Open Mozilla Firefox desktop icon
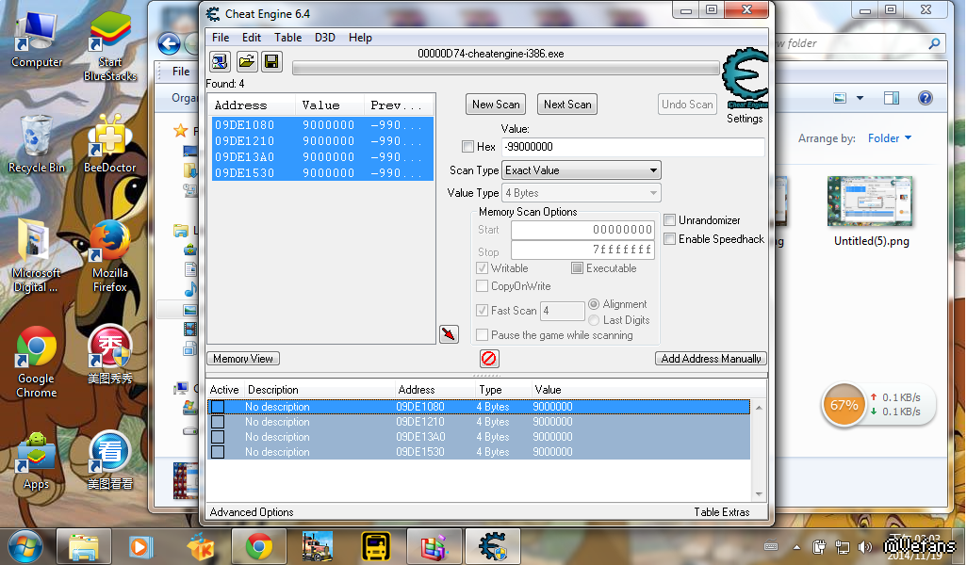Image resolution: width=967 pixels, height=565 pixels. (109, 257)
